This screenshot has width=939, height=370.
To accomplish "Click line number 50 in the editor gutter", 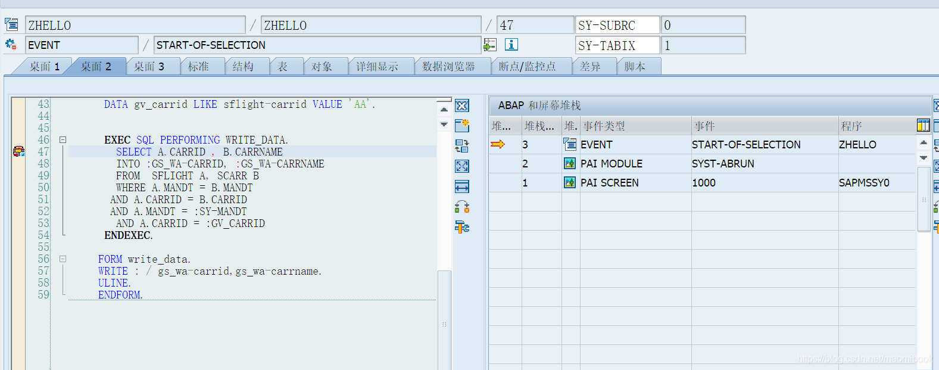I will click(x=43, y=187).
